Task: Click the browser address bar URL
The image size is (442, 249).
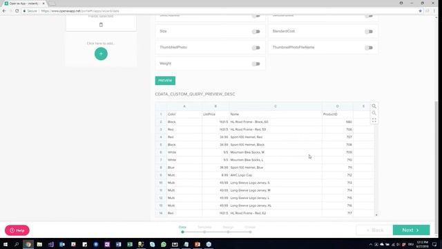Action: 80,11
